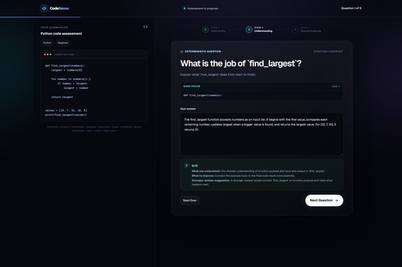Click inside the Your answer text box
Viewport: 402px width, 267px height.
(x=261, y=134)
